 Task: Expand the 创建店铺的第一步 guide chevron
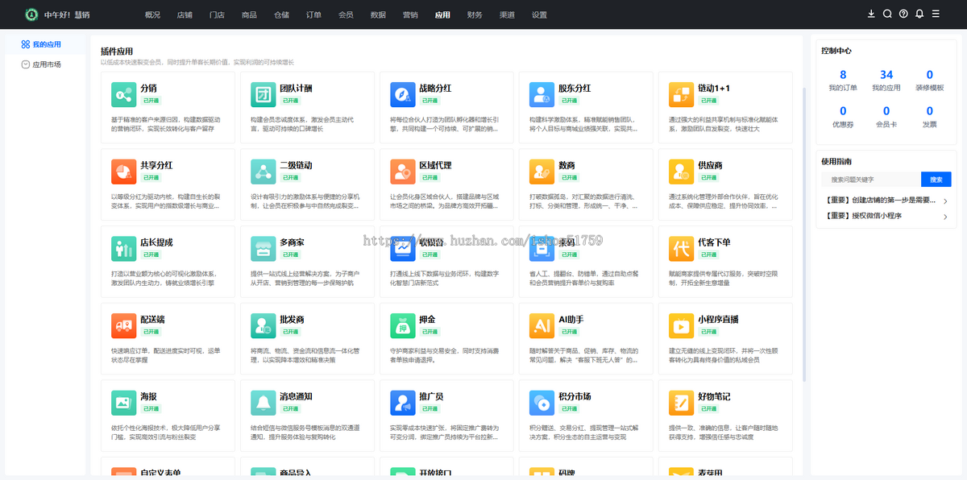click(945, 201)
